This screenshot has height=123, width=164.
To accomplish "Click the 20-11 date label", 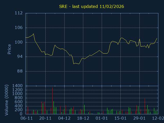I will [46, 118].
